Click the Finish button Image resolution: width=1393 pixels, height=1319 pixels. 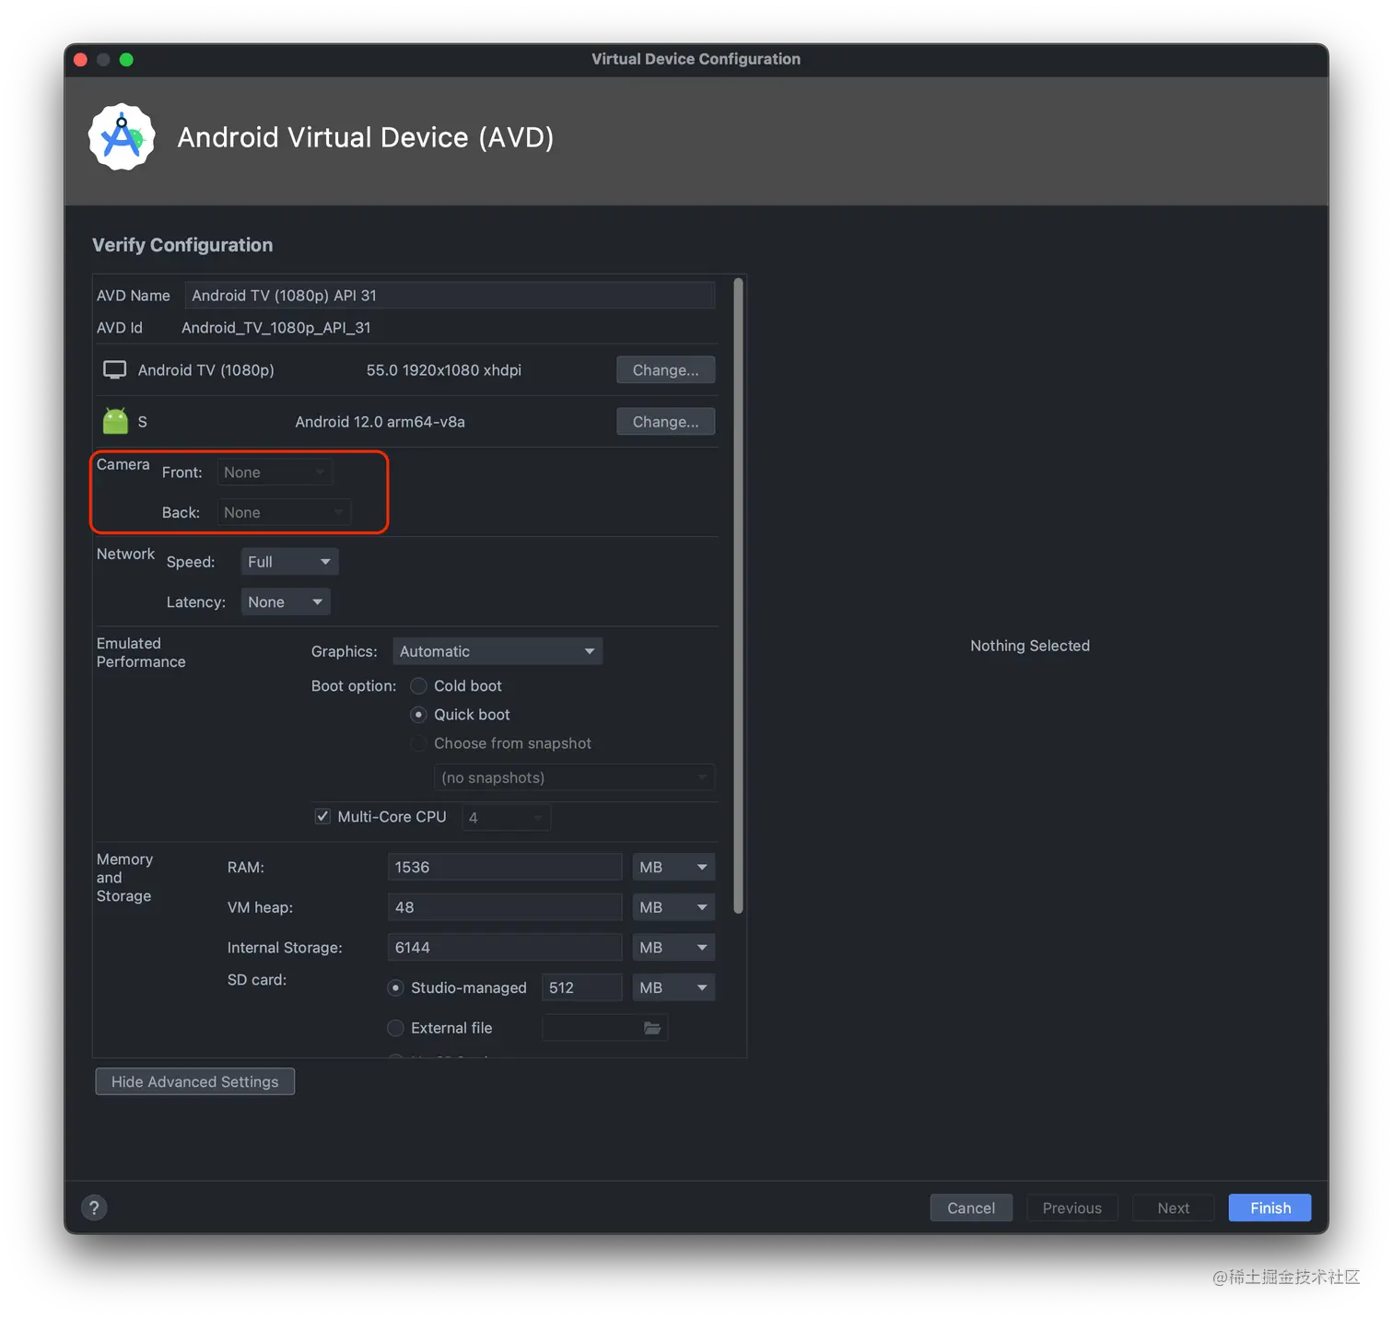click(1269, 1208)
